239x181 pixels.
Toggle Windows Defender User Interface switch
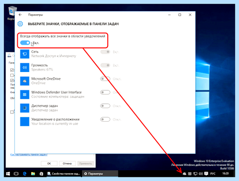(x=105, y=92)
